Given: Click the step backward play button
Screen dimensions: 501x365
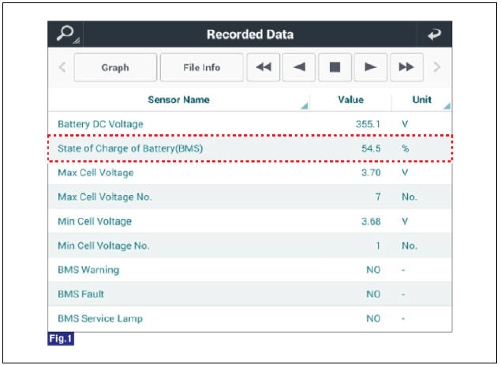Looking at the screenshot, I should pos(299,67).
